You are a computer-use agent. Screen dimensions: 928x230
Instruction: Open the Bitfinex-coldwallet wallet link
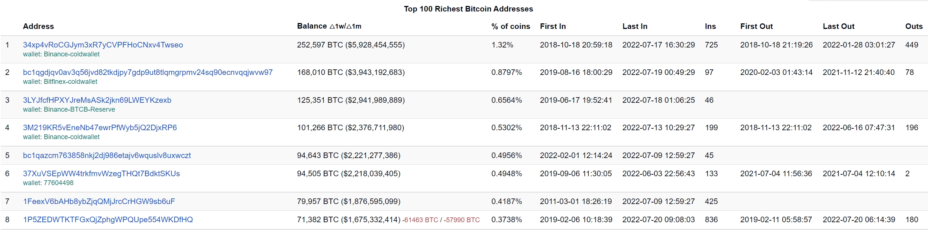pos(71,82)
